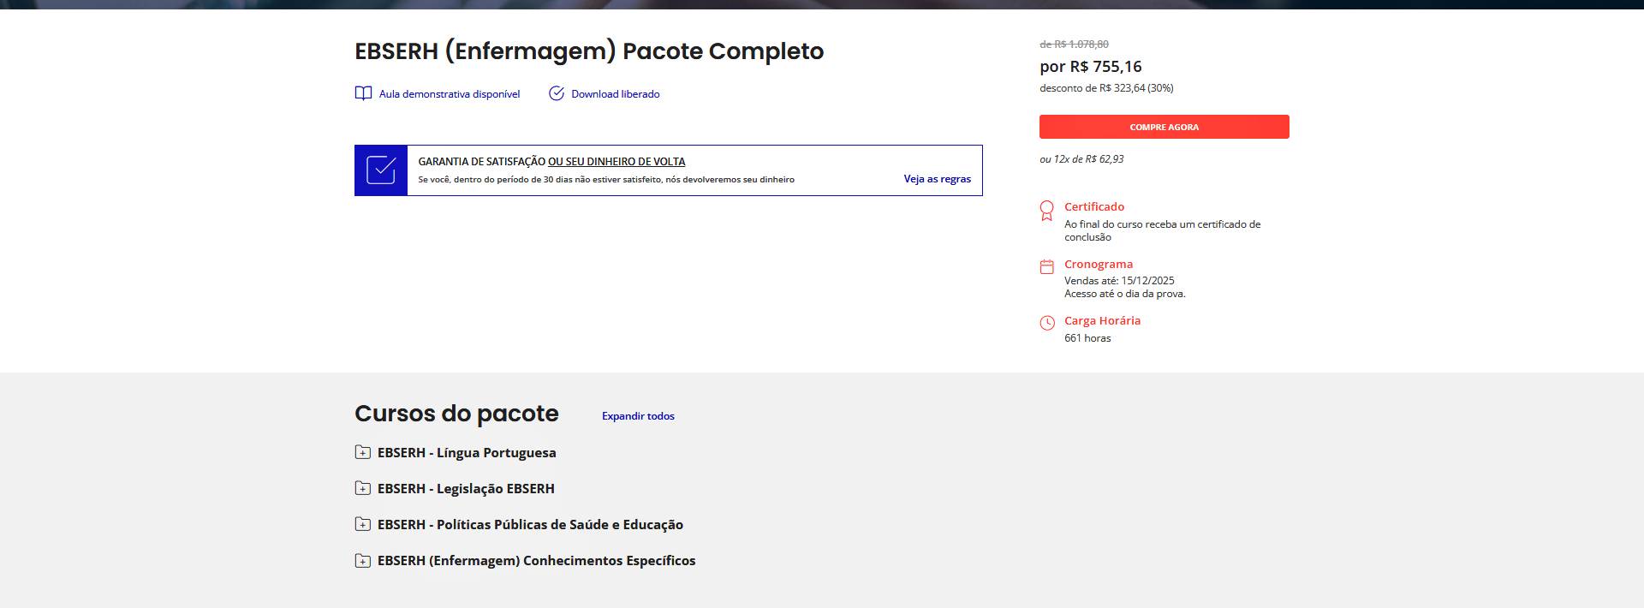Expand Políticas Públicas de Saúde folder icon
The image size is (1644, 608).
pos(363,524)
